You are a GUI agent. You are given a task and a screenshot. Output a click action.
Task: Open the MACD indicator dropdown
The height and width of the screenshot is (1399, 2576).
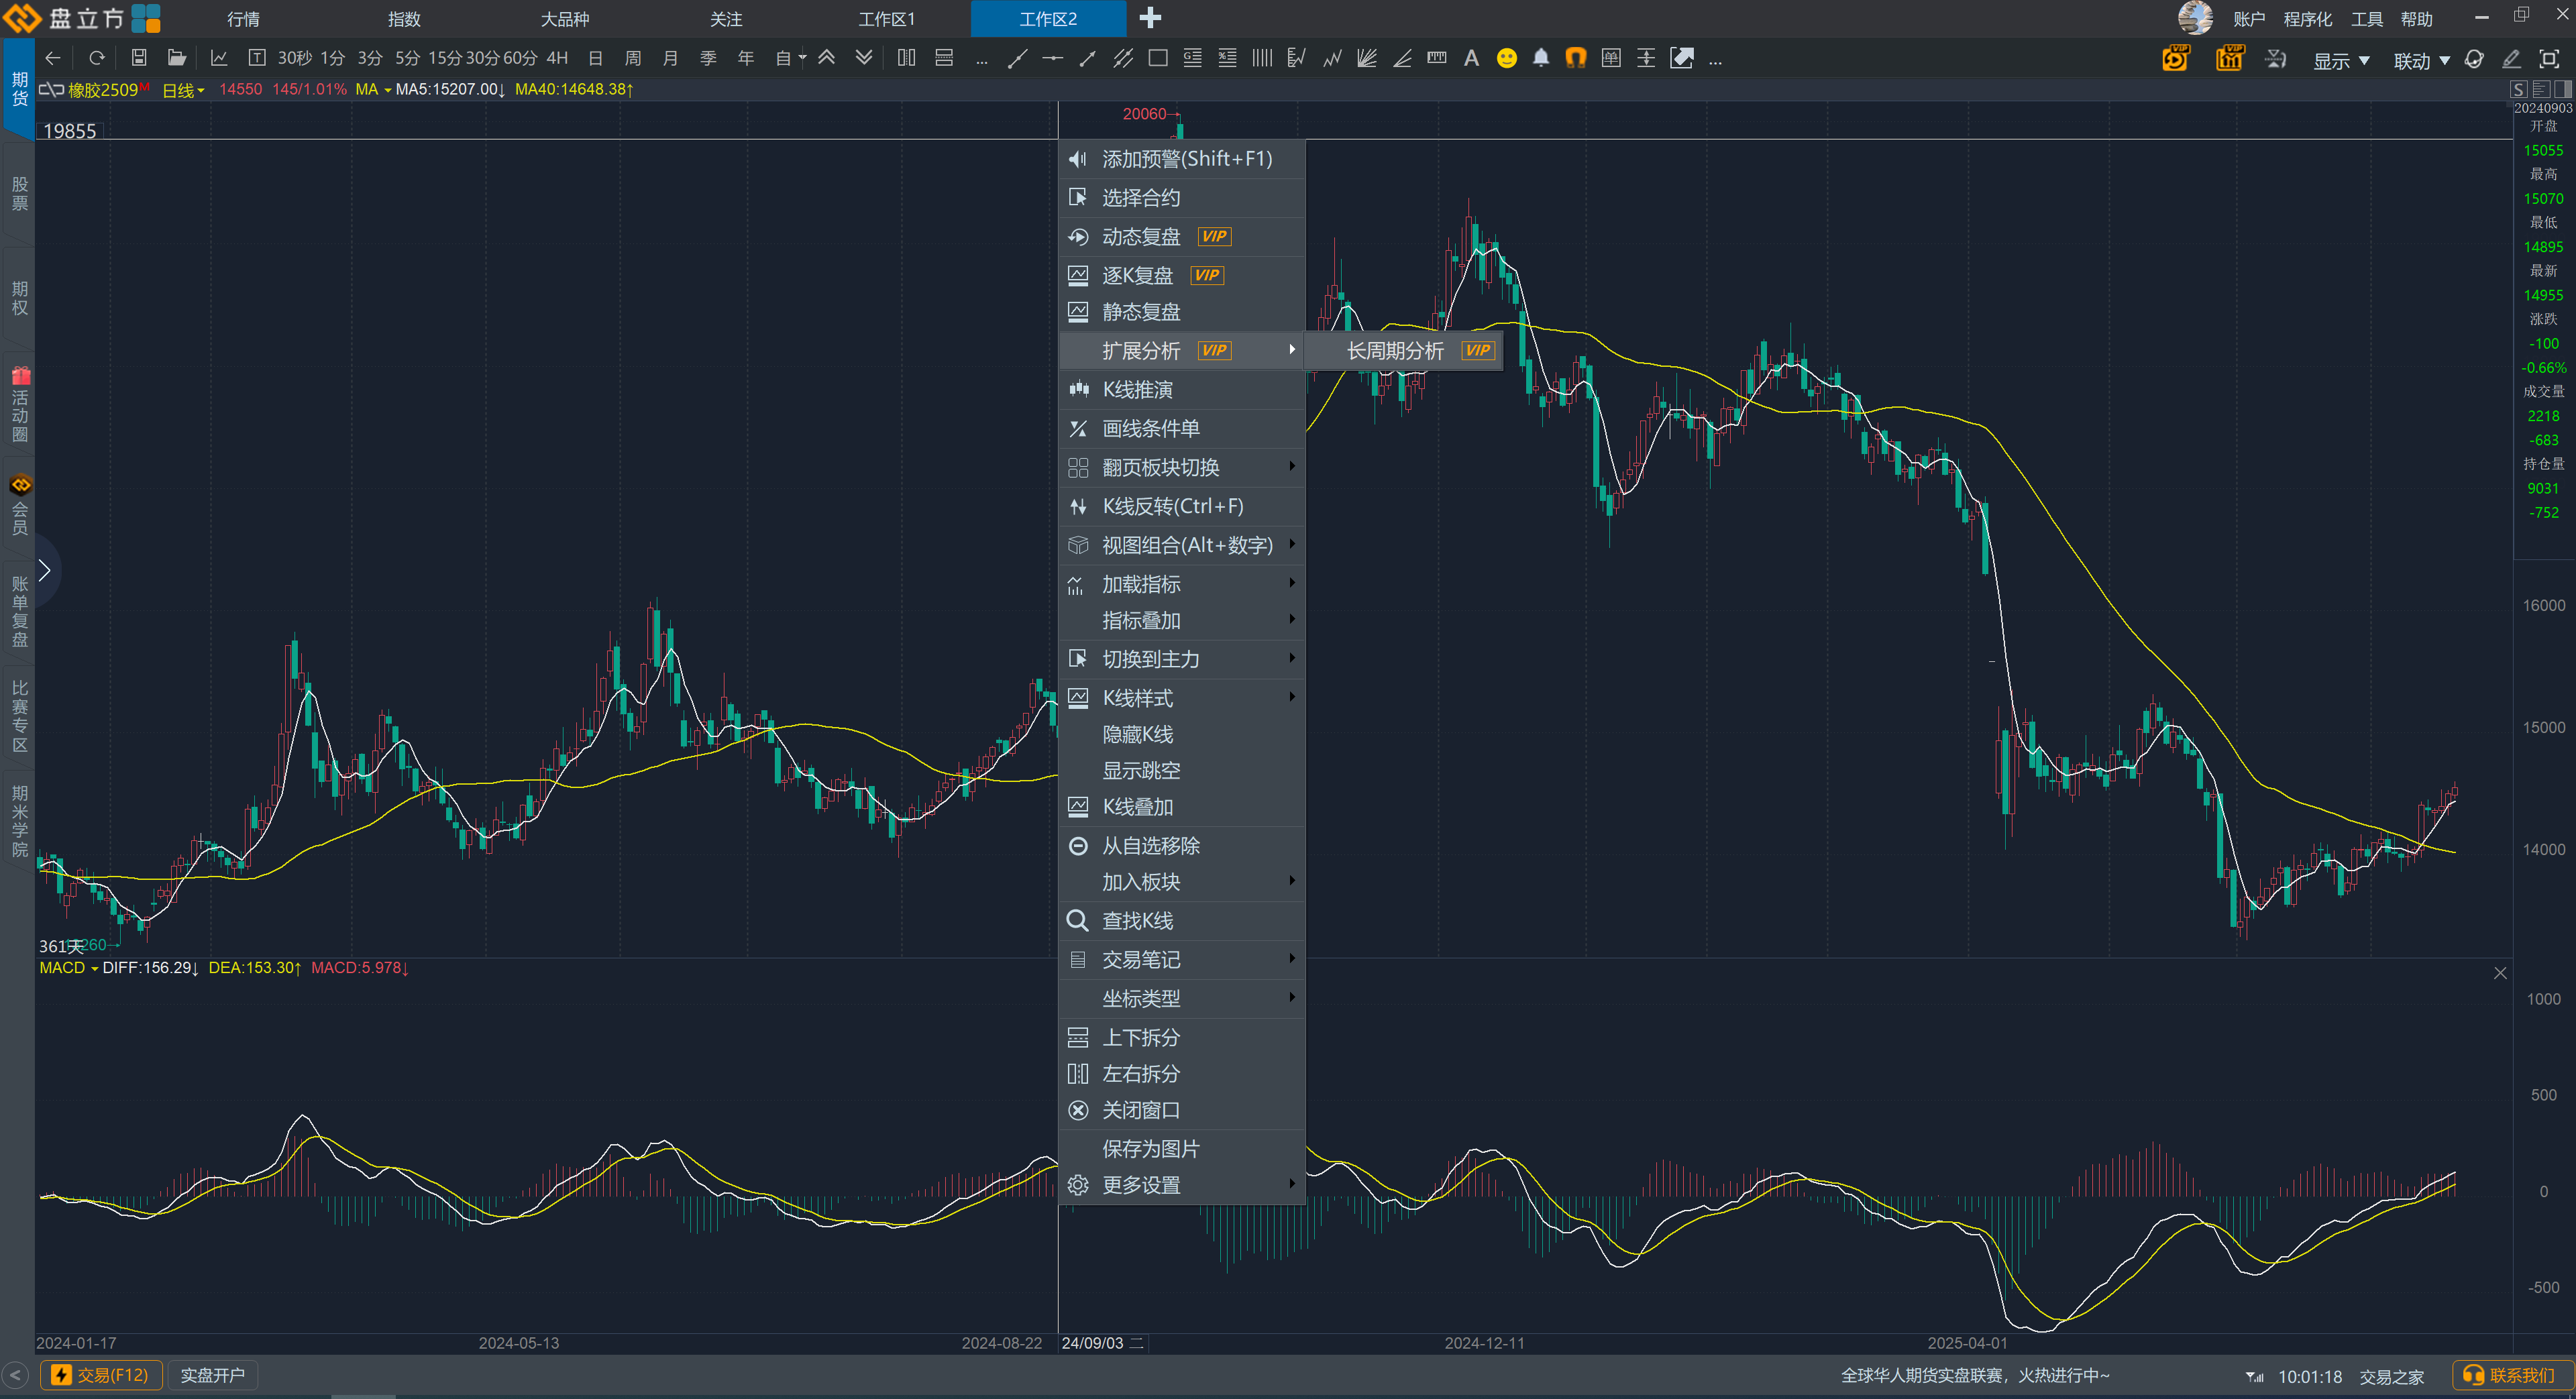(68, 968)
